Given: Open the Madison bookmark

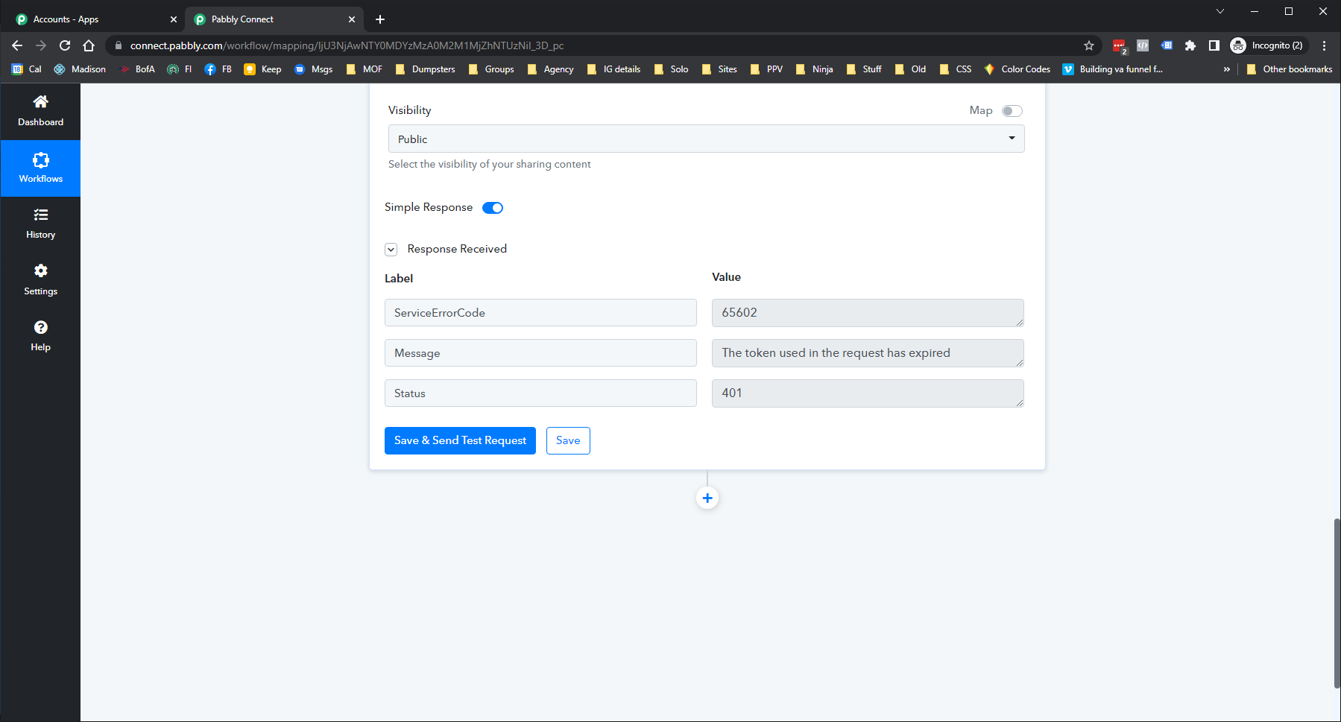Looking at the screenshot, I should point(80,69).
